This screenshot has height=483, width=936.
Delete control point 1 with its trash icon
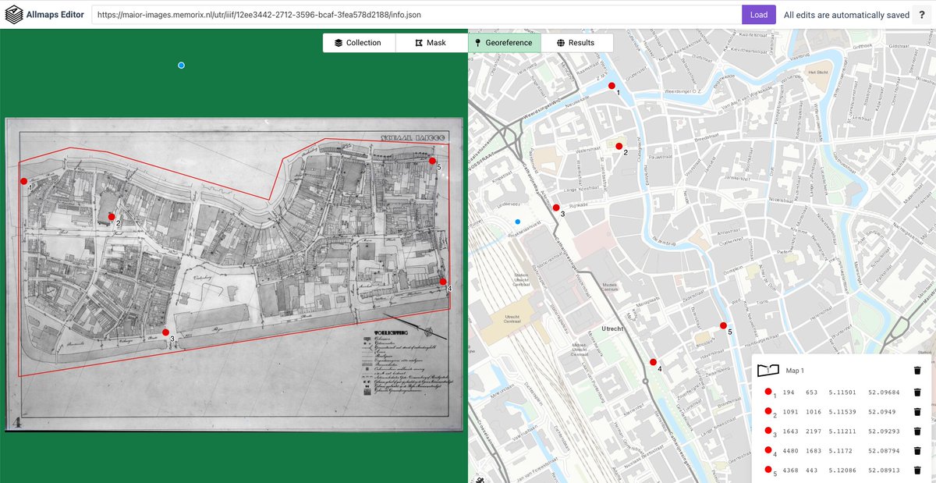point(917,392)
